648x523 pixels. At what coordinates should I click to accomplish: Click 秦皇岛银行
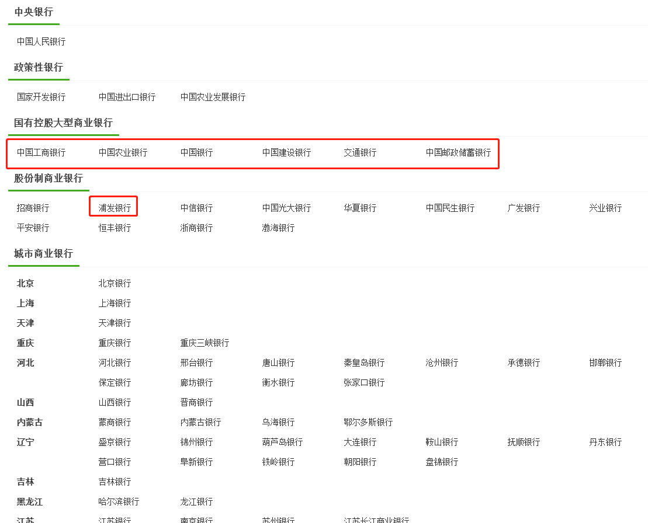364,363
